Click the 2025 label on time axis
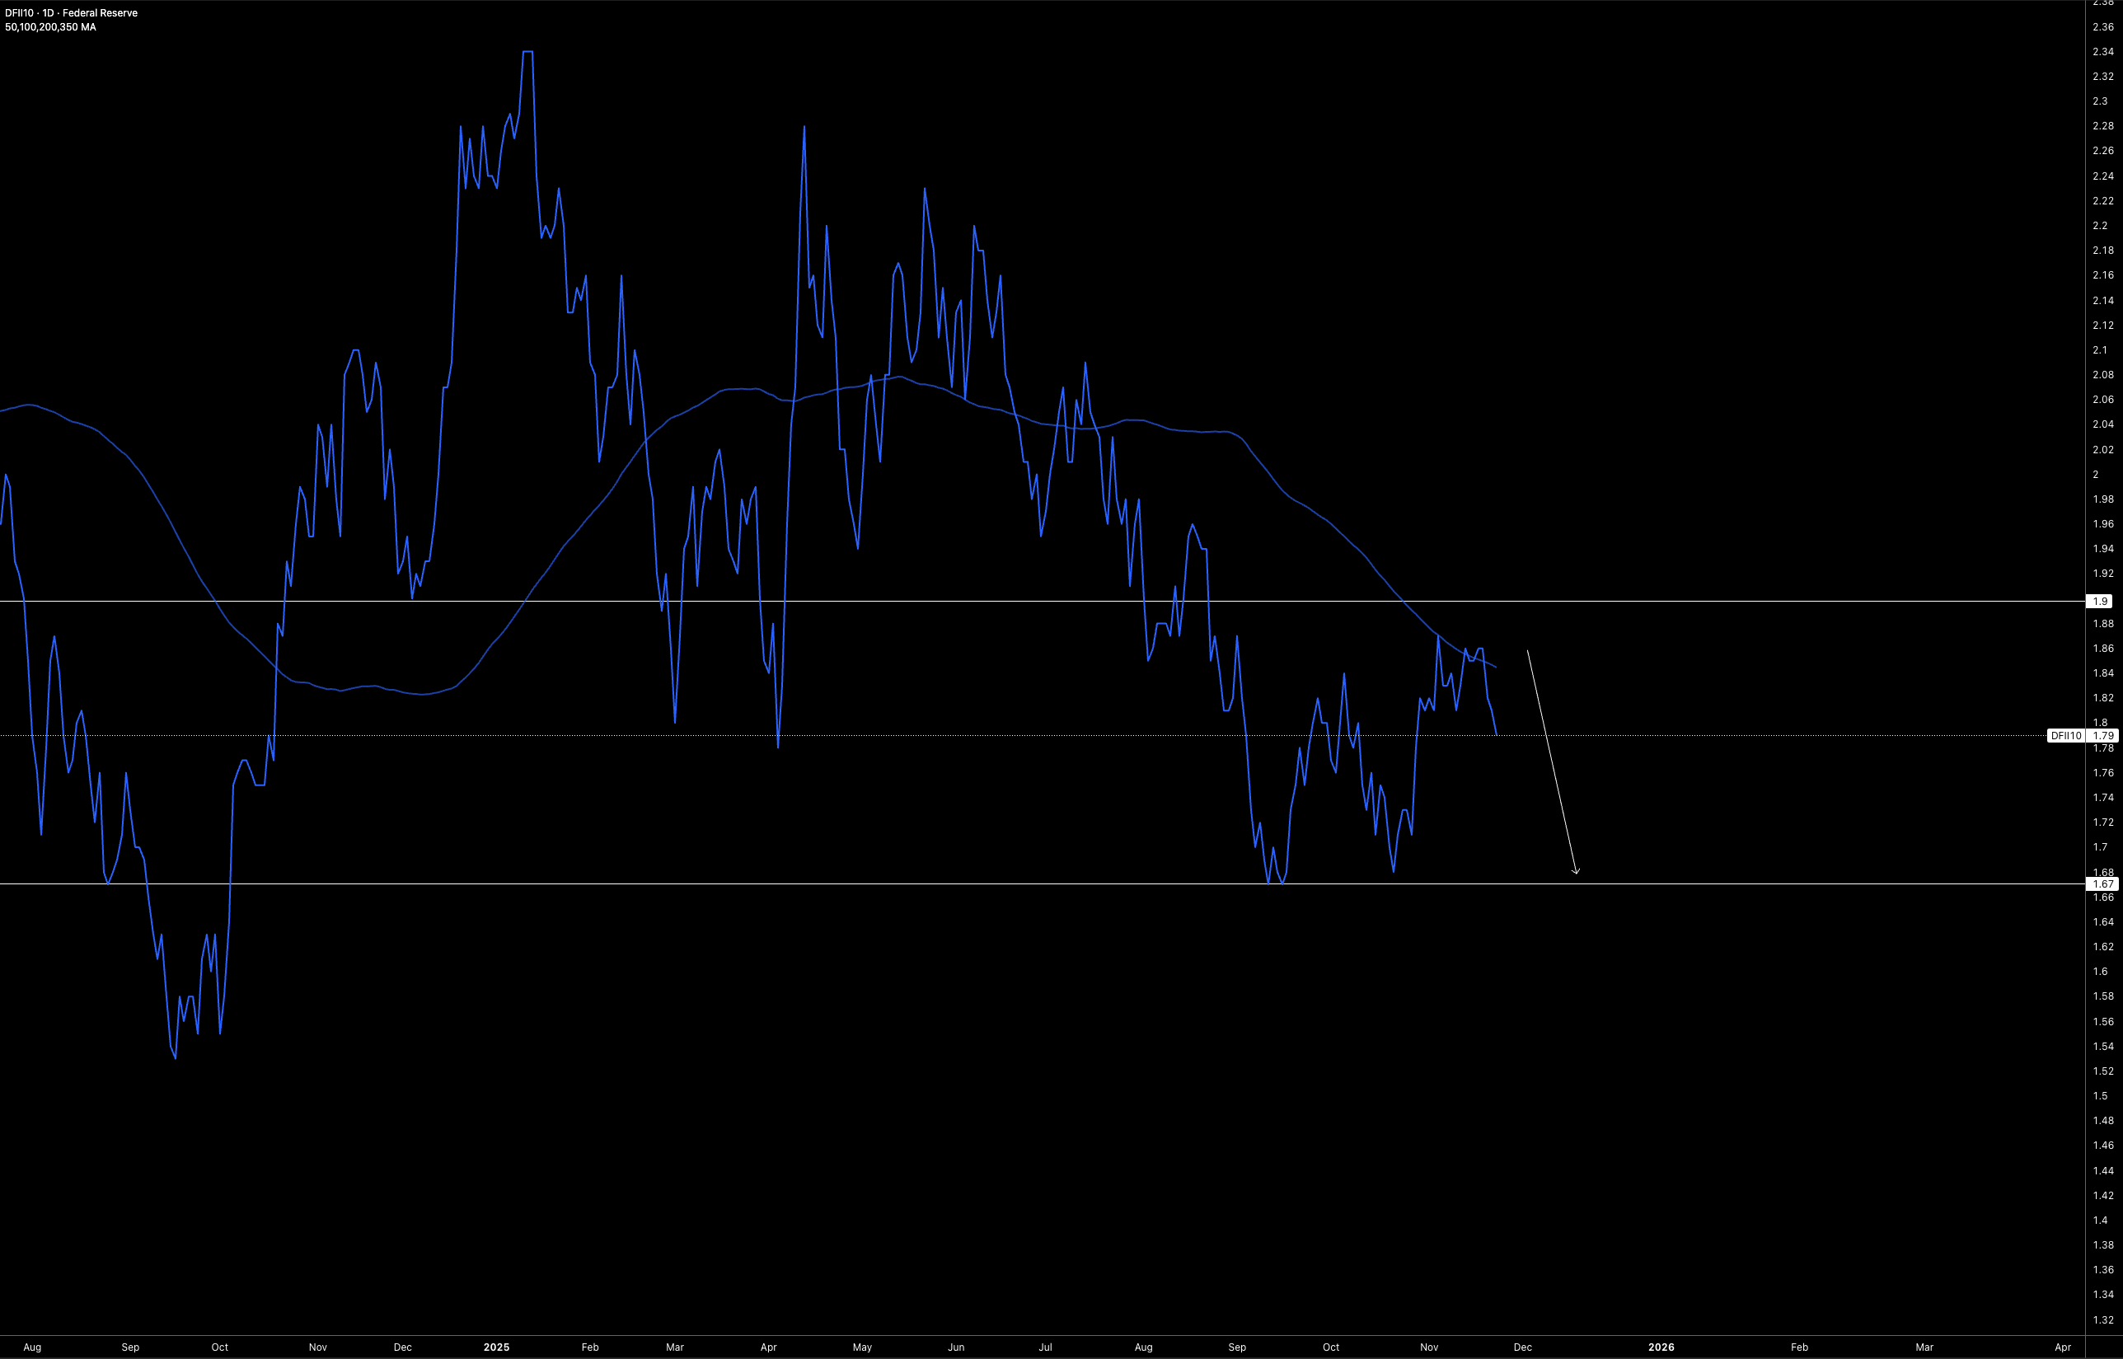 coord(496,1347)
